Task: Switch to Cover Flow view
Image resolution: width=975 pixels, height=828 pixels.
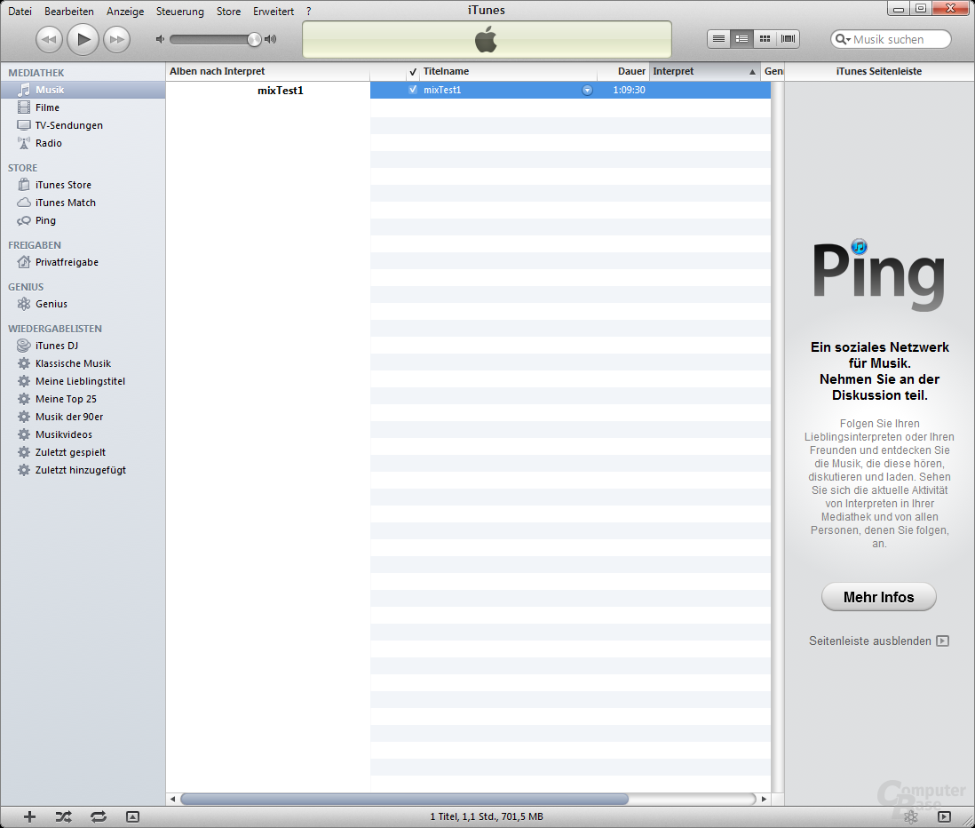Action: pyautogui.click(x=788, y=39)
